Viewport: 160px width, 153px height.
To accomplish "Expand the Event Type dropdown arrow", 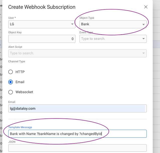I will (x=143, y=39).
